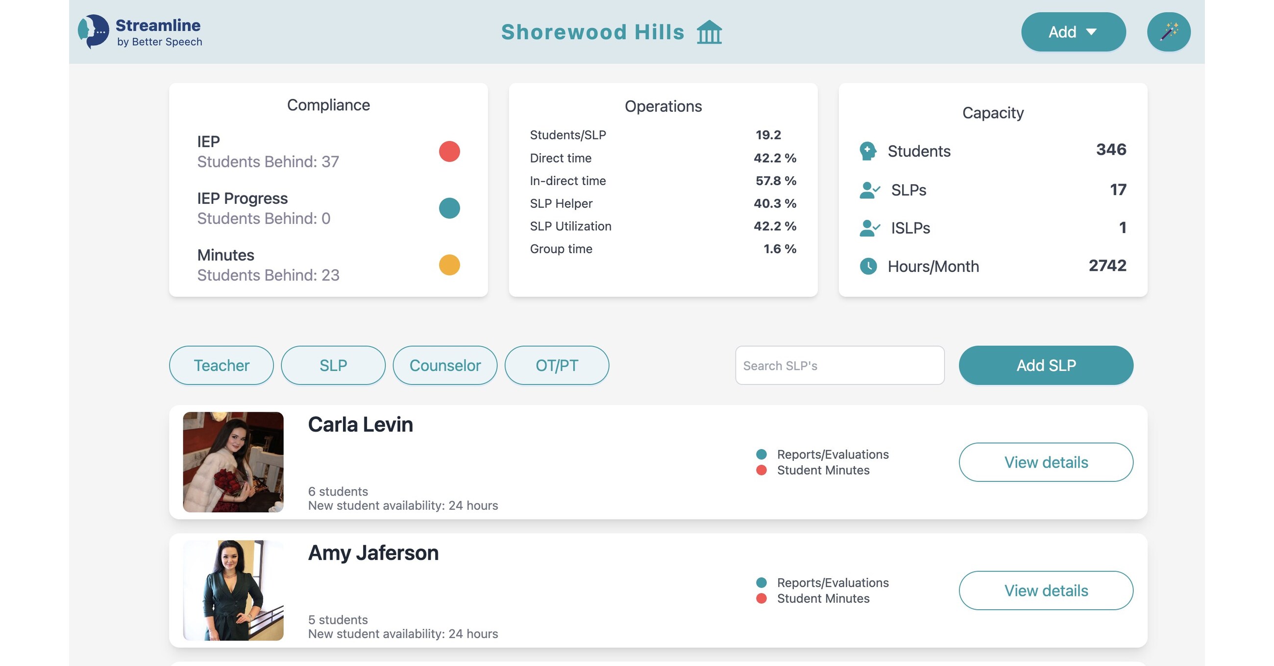Click the Search SLP's input field
This screenshot has width=1274, height=666.
coord(840,365)
